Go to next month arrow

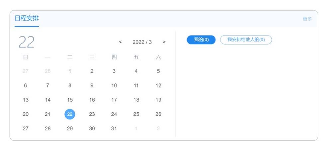tap(164, 42)
